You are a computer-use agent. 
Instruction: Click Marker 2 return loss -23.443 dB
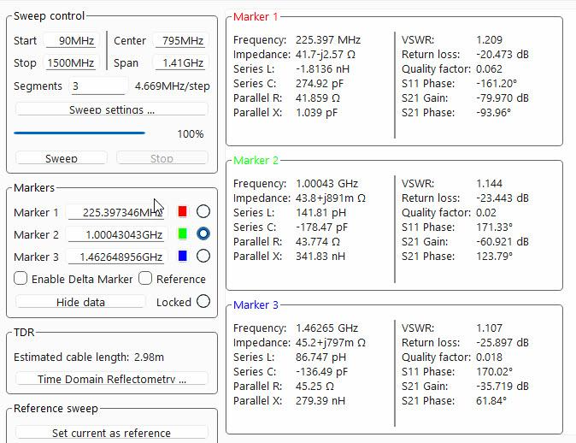pyautogui.click(x=503, y=198)
